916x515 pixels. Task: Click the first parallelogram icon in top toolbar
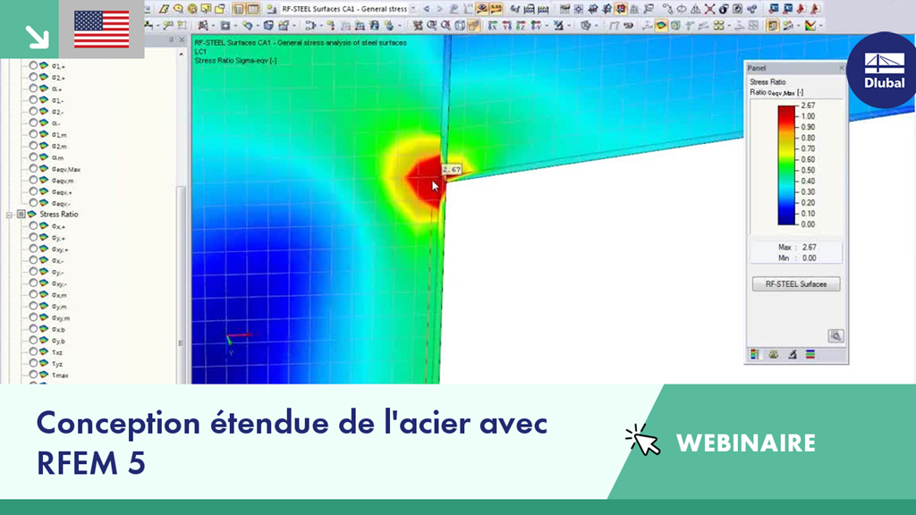click(164, 9)
